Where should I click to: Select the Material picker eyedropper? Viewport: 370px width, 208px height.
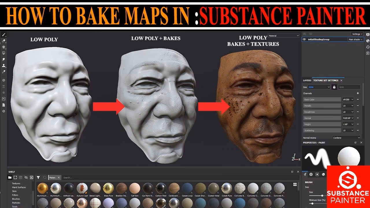[4, 72]
